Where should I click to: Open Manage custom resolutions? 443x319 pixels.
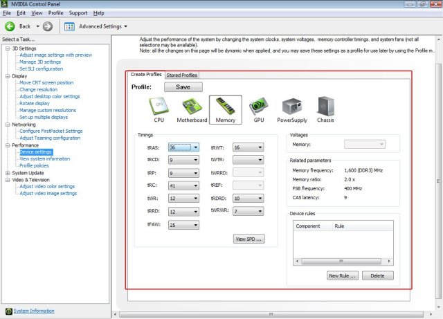pyautogui.click(x=48, y=111)
